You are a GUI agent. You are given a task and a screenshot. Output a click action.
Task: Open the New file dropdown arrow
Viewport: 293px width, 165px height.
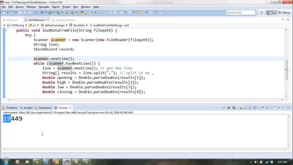coord(8,12)
